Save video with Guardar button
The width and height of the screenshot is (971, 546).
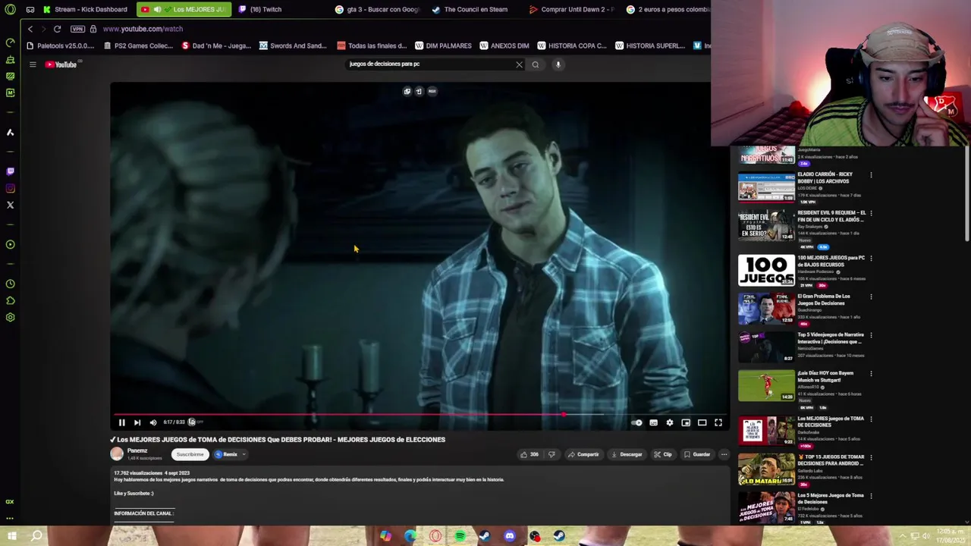point(697,454)
